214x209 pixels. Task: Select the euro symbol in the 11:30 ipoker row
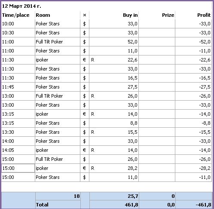85,60
